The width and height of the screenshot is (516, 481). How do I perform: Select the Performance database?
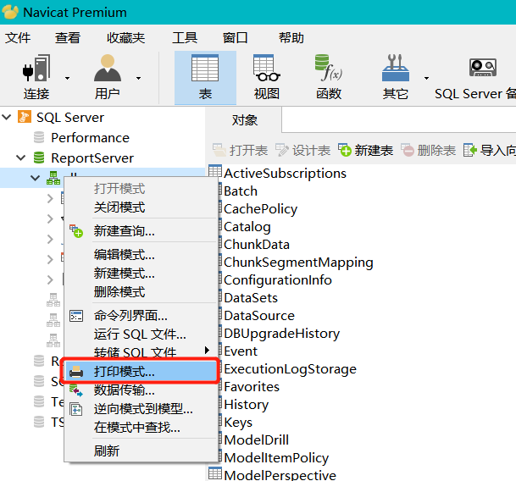coord(90,138)
